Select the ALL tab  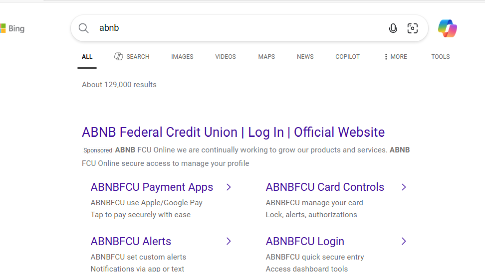click(x=87, y=57)
